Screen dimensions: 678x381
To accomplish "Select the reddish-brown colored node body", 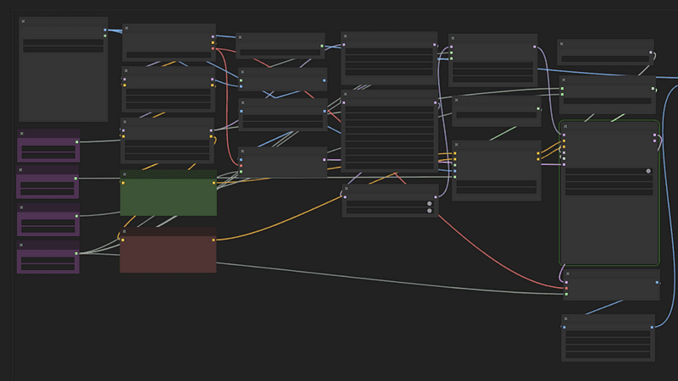I will (169, 256).
